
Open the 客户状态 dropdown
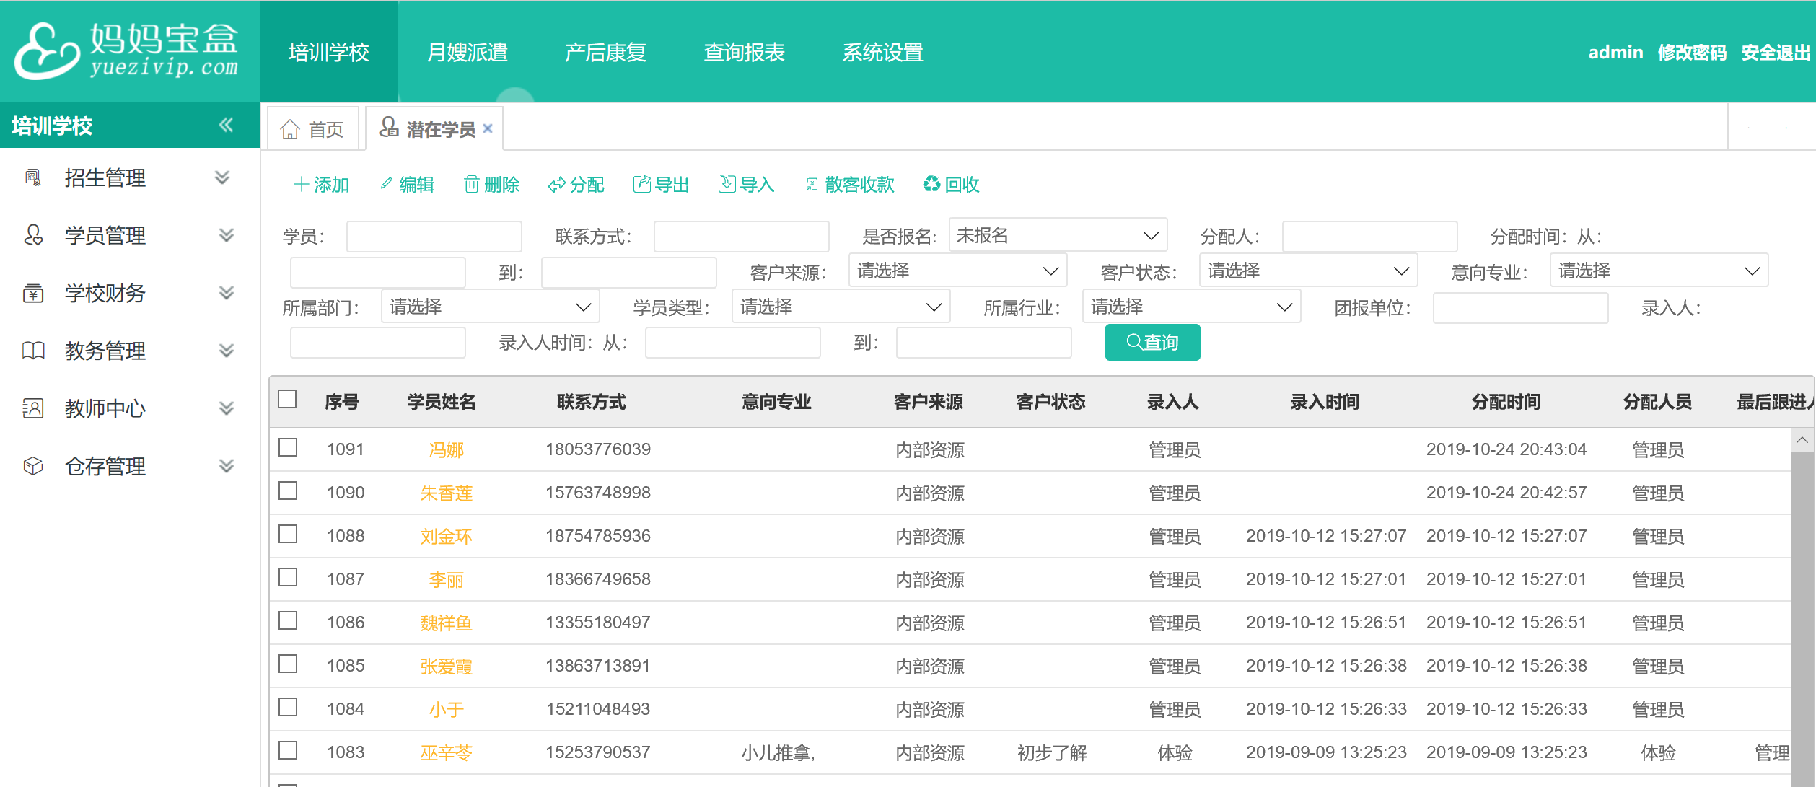(1308, 271)
